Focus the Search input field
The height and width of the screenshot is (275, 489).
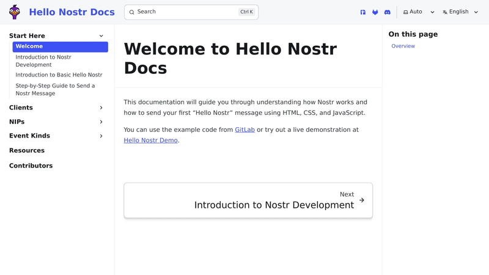point(191,12)
